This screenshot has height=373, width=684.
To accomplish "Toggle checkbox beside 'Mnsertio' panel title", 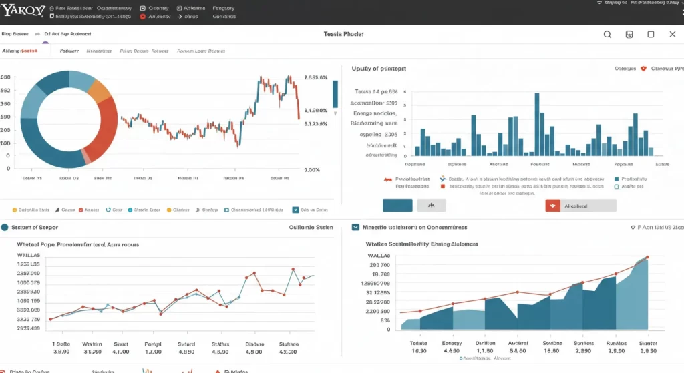I will 355,227.
